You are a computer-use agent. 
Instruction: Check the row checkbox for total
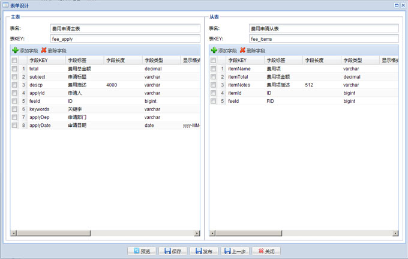(14, 69)
